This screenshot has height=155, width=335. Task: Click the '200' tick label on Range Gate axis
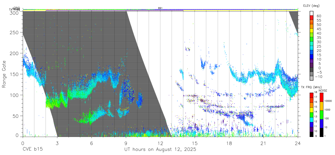coord(14,53)
